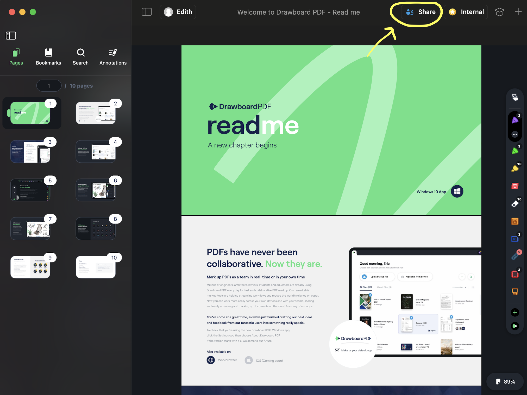This screenshot has width=527, height=395.
Task: Click the DrawboardPDF logo on cover page
Action: tap(240, 106)
